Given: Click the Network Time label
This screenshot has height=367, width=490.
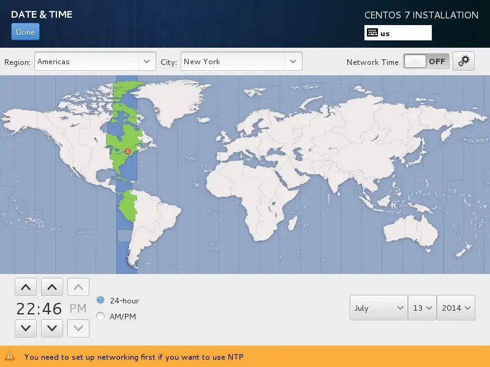Looking at the screenshot, I should pos(372,62).
